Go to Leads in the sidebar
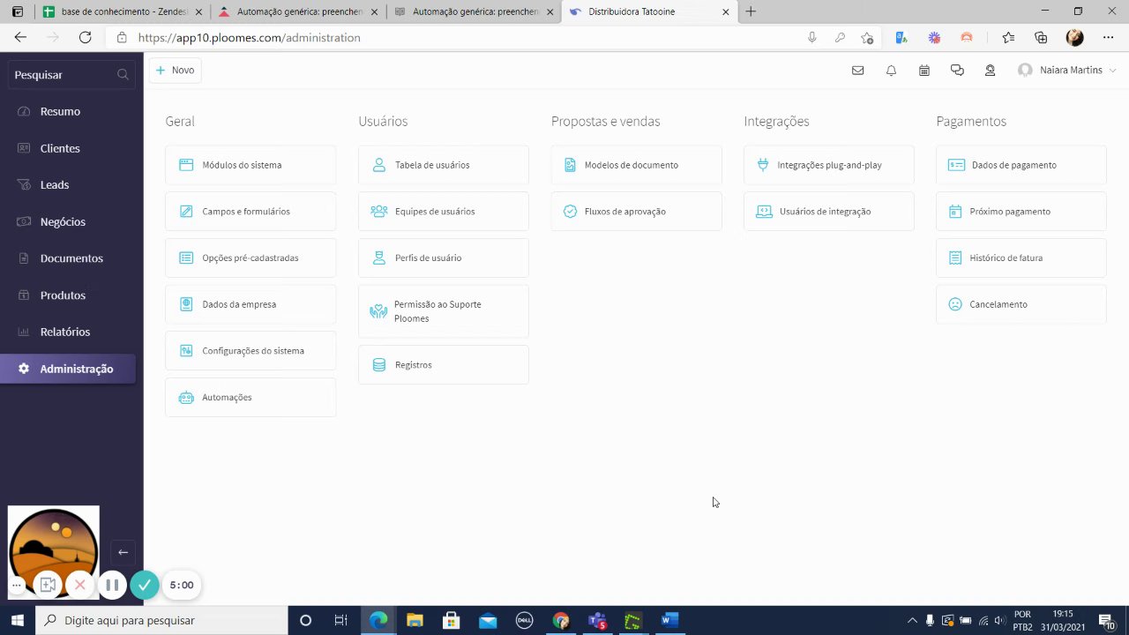 (55, 185)
